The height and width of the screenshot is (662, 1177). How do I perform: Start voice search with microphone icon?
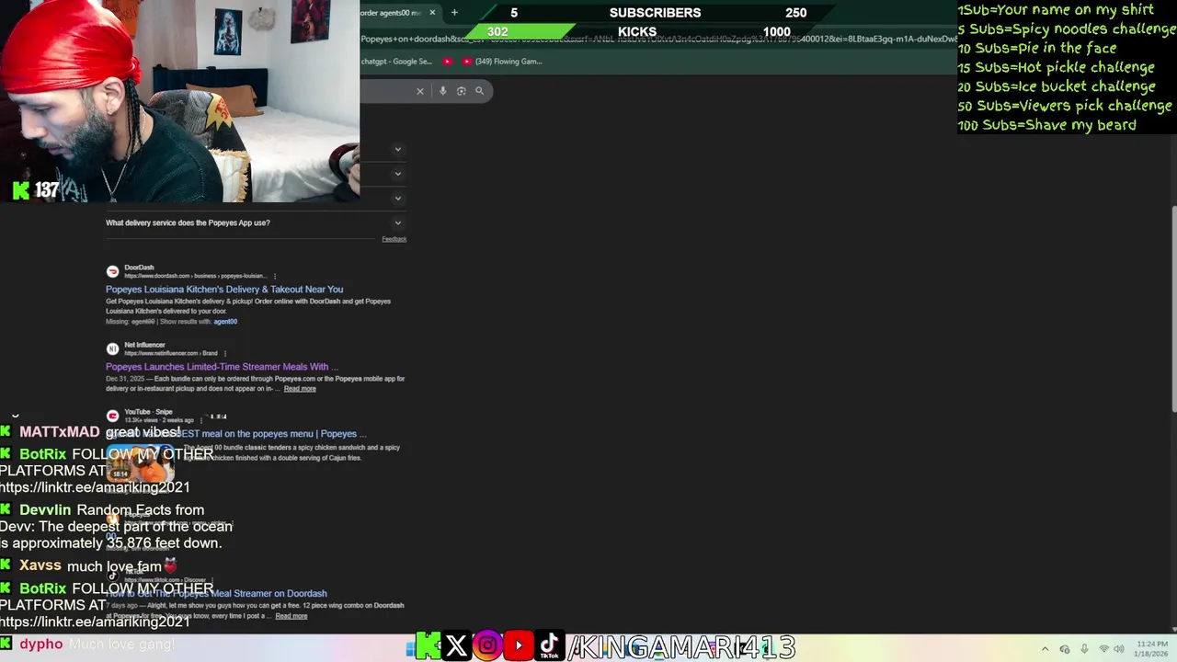point(443,91)
